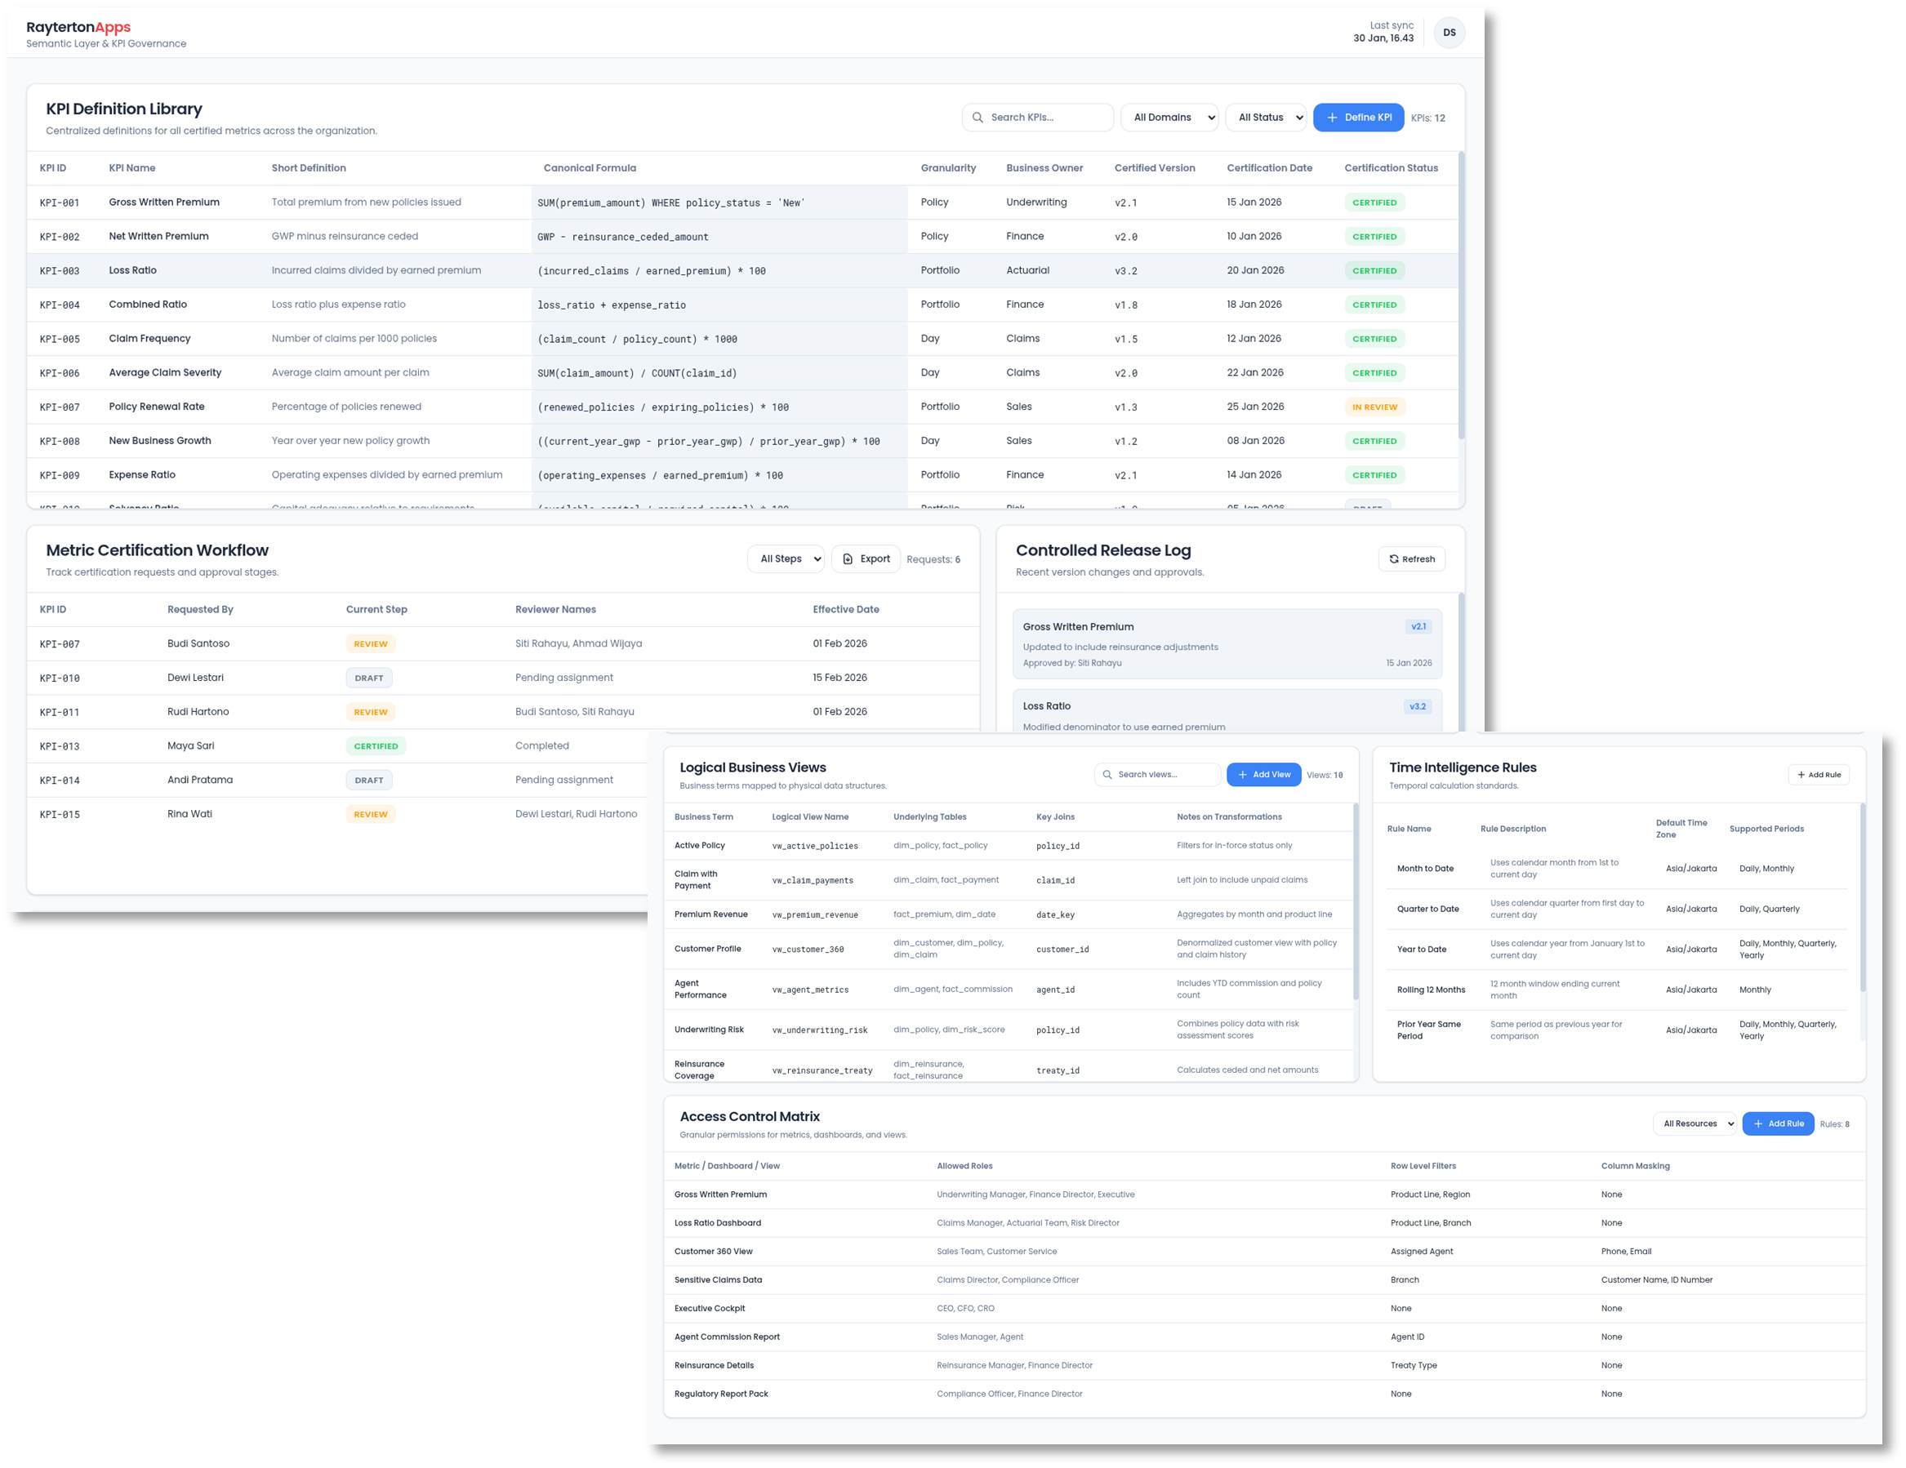
Task: Open the All Domains dropdown
Action: 1169,117
